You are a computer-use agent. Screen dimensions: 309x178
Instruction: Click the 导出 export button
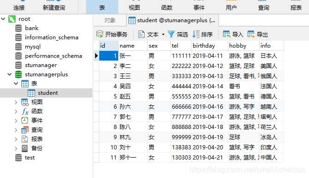(x=258, y=35)
